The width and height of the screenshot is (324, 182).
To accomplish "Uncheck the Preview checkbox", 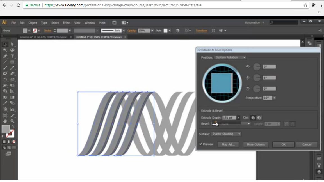I will [201, 144].
